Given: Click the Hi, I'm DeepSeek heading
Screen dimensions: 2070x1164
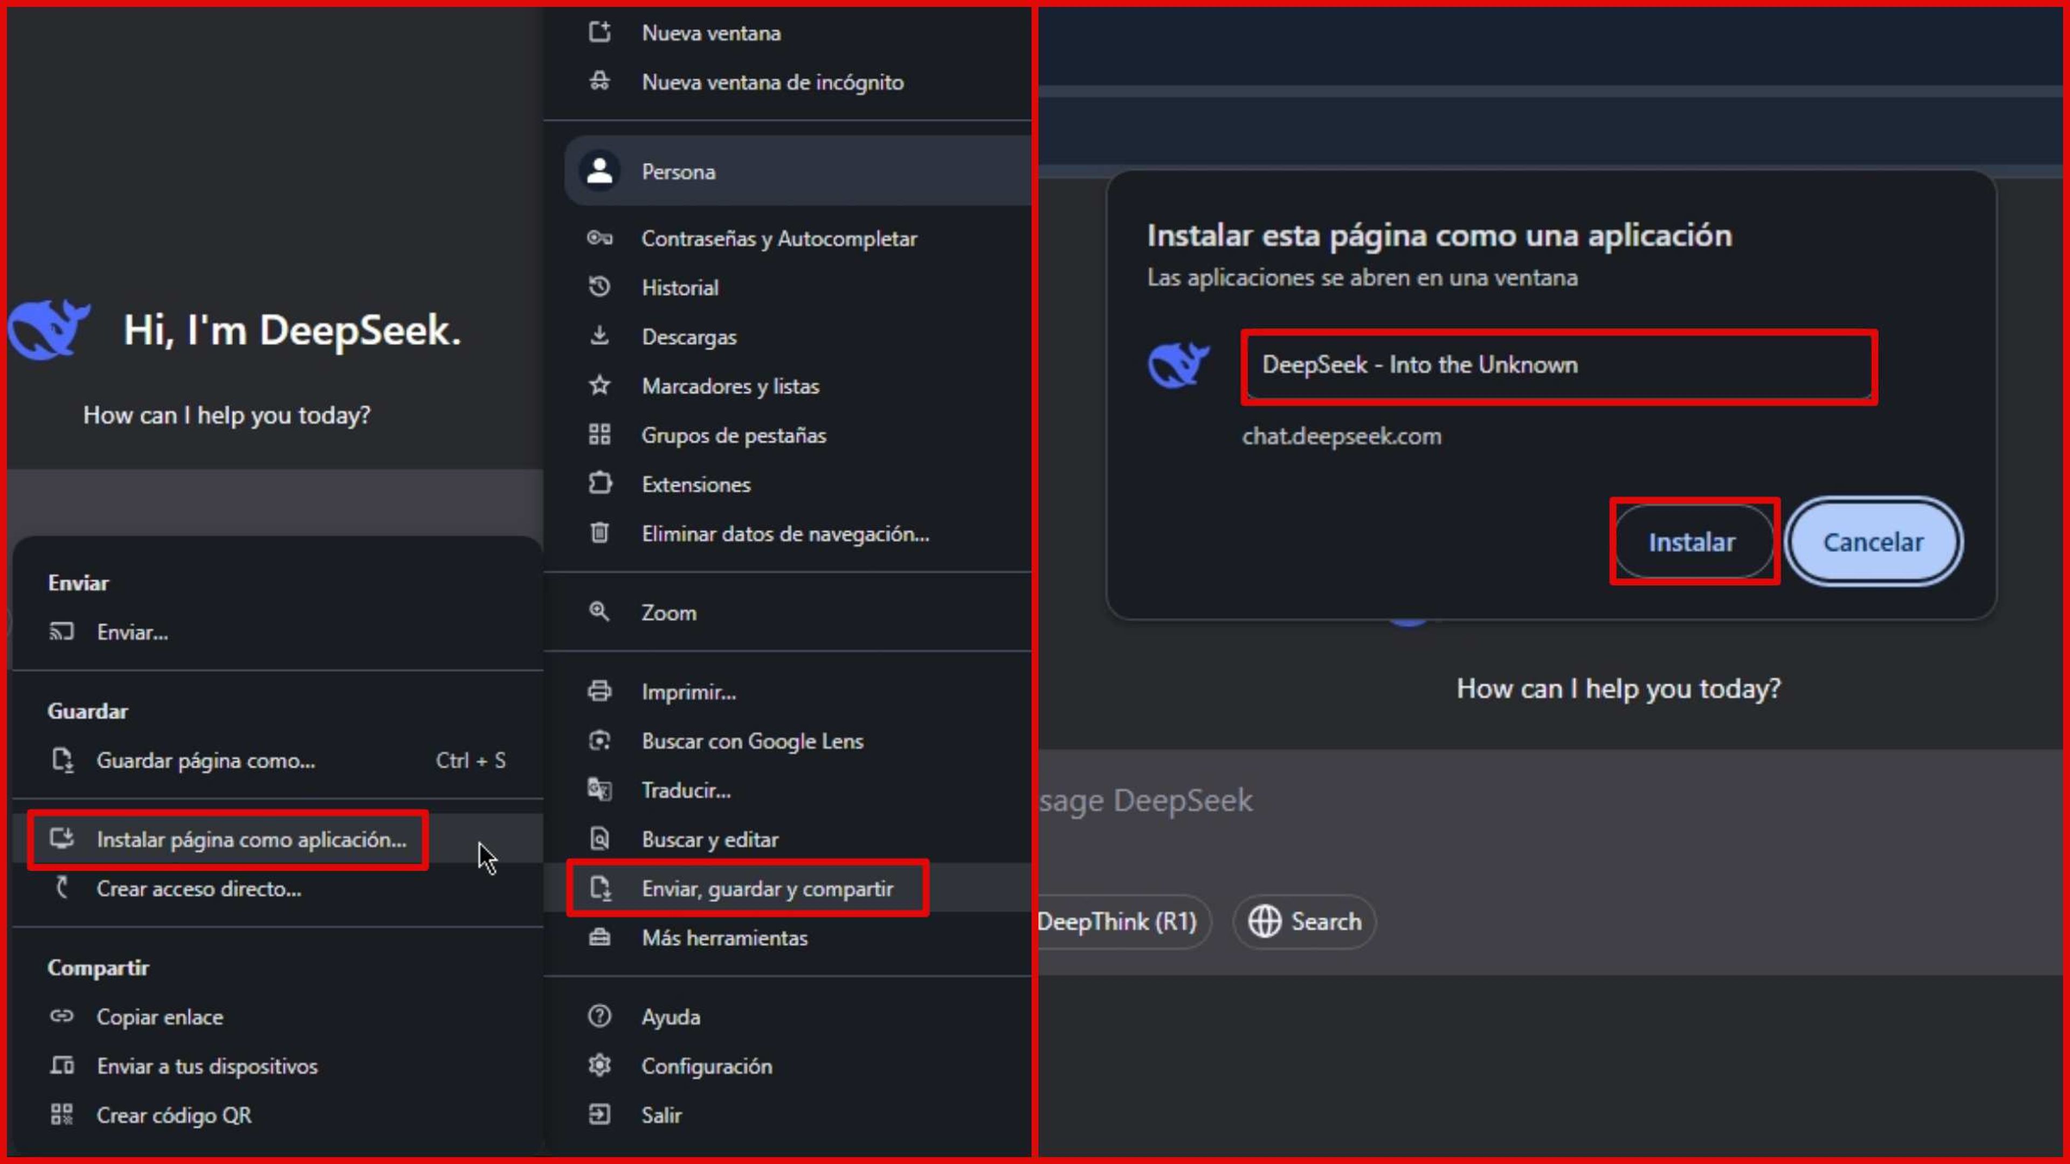Looking at the screenshot, I should point(293,329).
